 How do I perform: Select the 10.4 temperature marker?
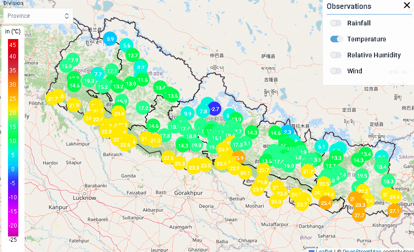(x=160, y=88)
